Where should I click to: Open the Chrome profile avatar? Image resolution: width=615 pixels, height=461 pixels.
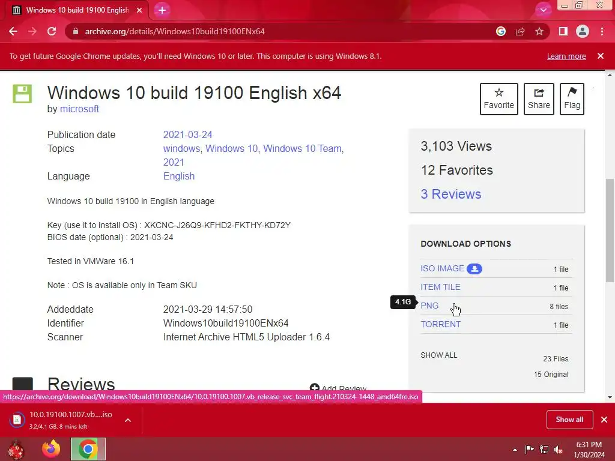point(583,31)
